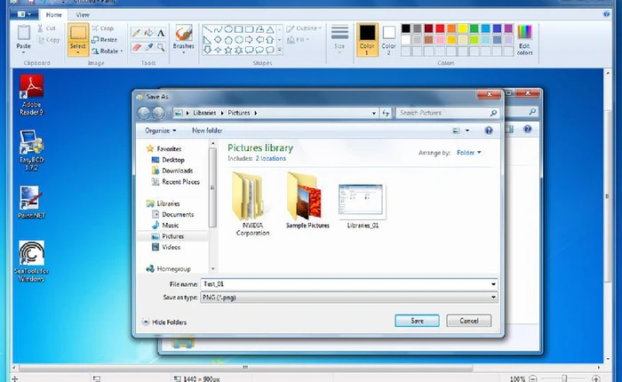Expand the address bar previous locations arrow
Screen dimensions: 622x382
point(374,113)
